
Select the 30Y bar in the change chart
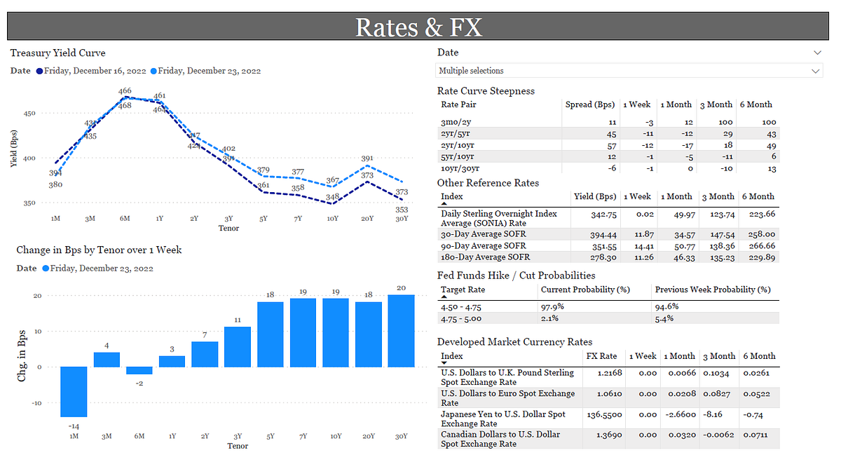coord(402,329)
